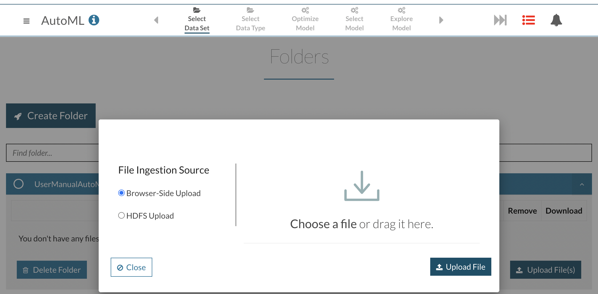The image size is (598, 294).
Task: Go to Select Data Set step
Action: [197, 20]
